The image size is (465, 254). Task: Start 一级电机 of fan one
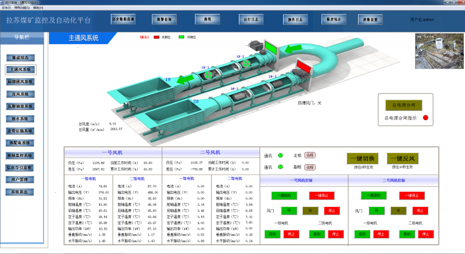272,234
